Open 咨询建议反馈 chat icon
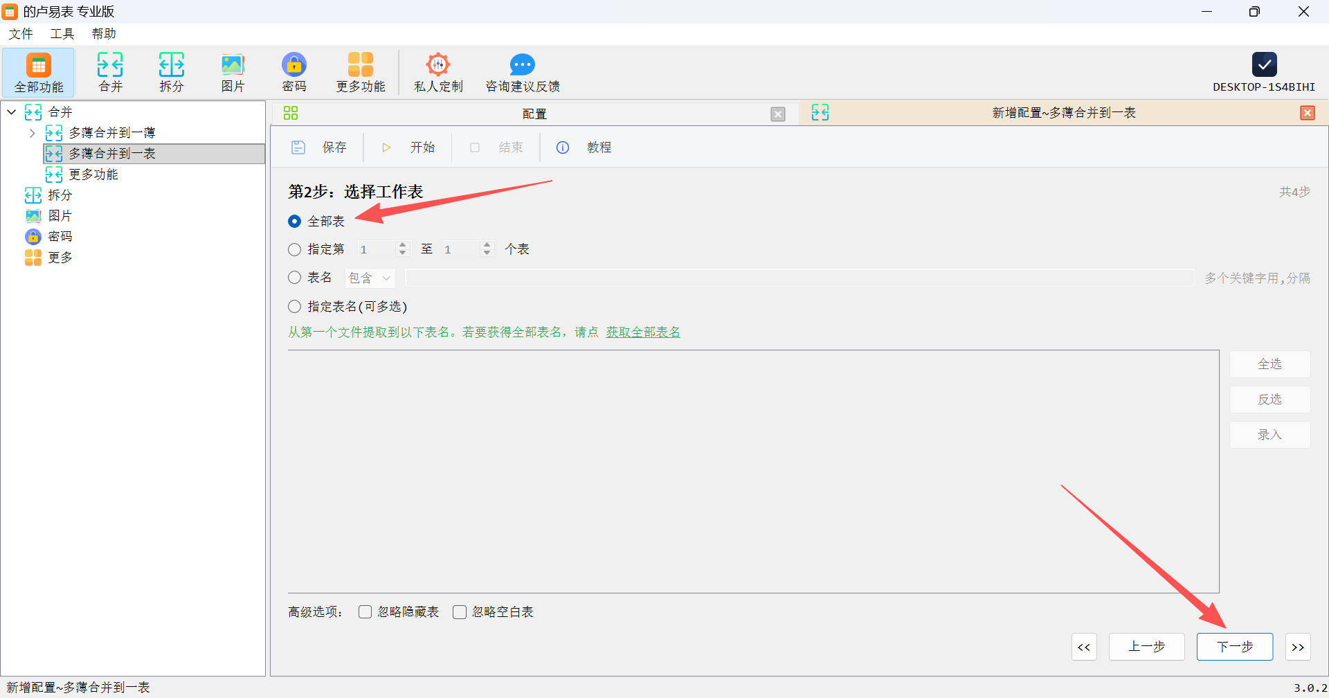The width and height of the screenshot is (1329, 698). pyautogui.click(x=523, y=72)
